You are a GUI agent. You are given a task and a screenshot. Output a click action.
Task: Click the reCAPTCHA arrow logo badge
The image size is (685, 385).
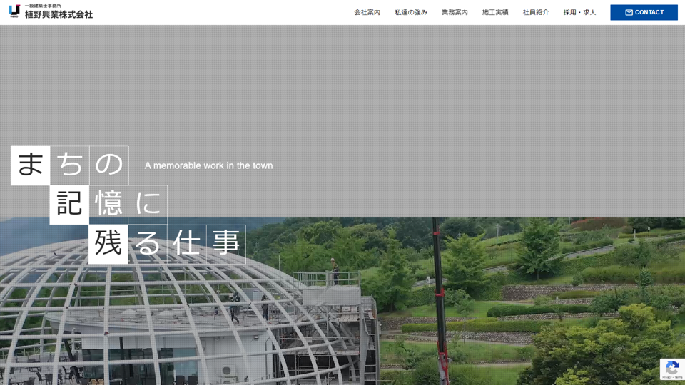click(671, 367)
